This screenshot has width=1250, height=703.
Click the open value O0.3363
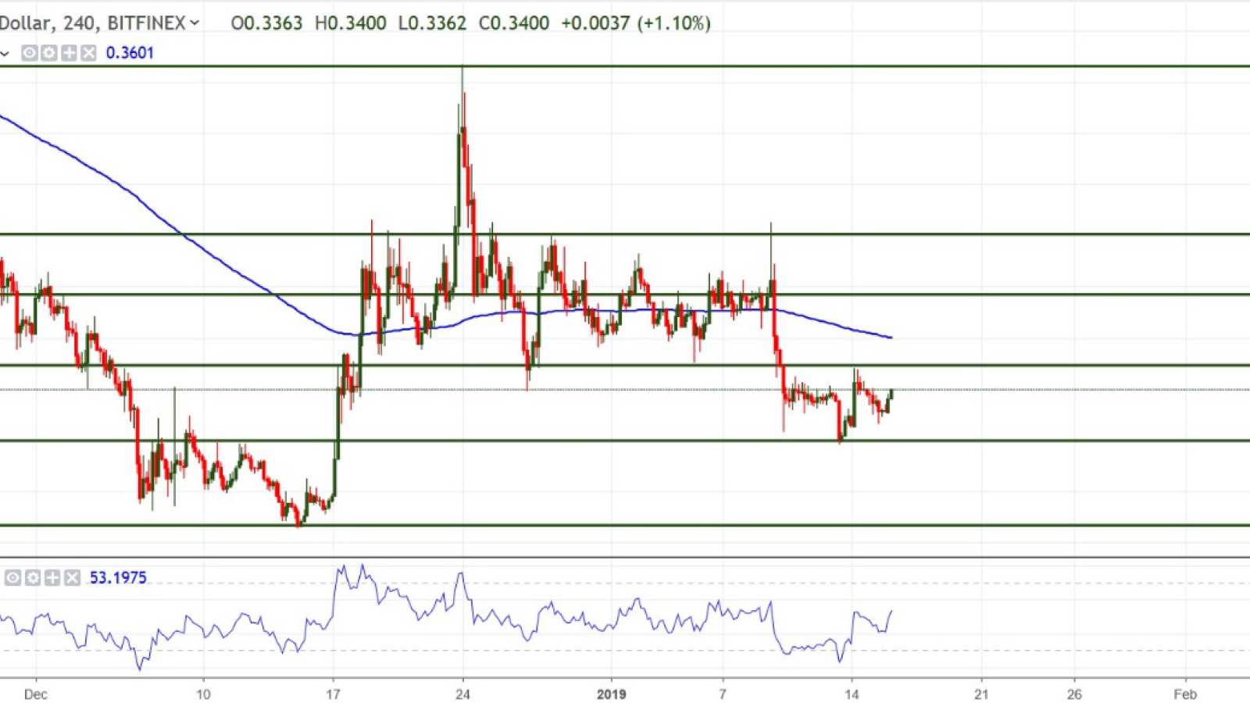[x=266, y=23]
